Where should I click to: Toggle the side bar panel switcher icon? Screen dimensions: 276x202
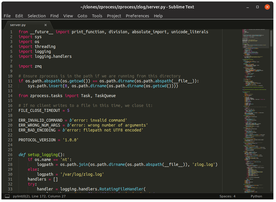click(7, 196)
